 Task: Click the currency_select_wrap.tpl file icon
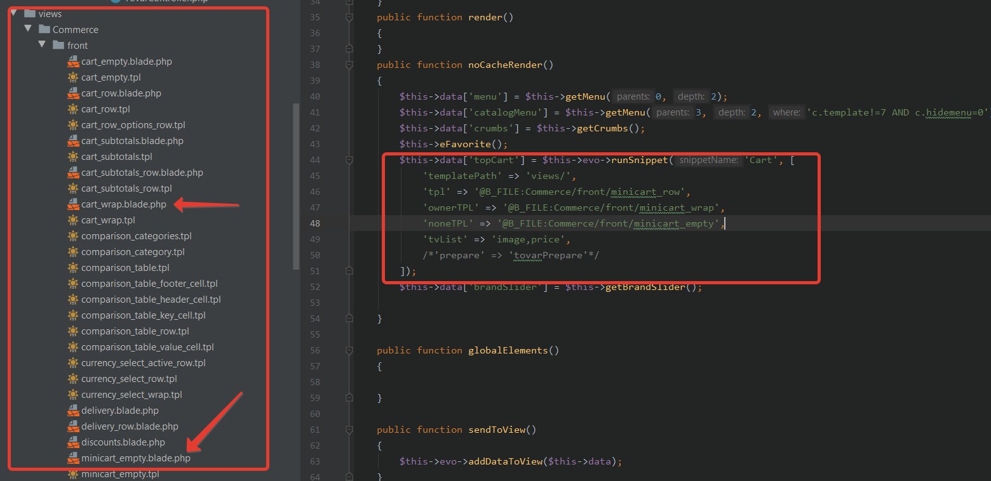[73, 395]
